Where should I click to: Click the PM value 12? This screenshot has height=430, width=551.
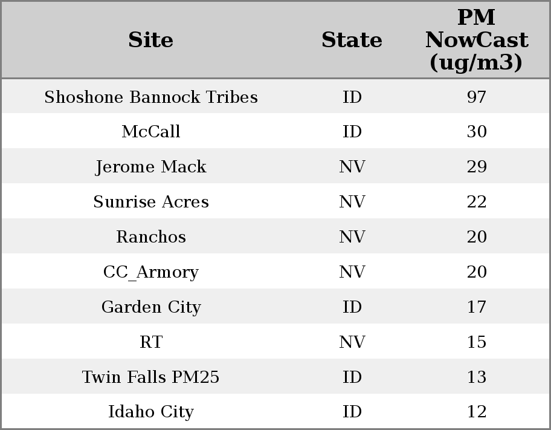pos(476,412)
